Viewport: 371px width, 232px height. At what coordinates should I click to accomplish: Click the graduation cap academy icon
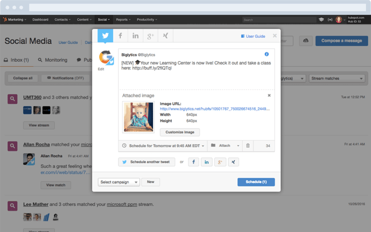click(321, 19)
